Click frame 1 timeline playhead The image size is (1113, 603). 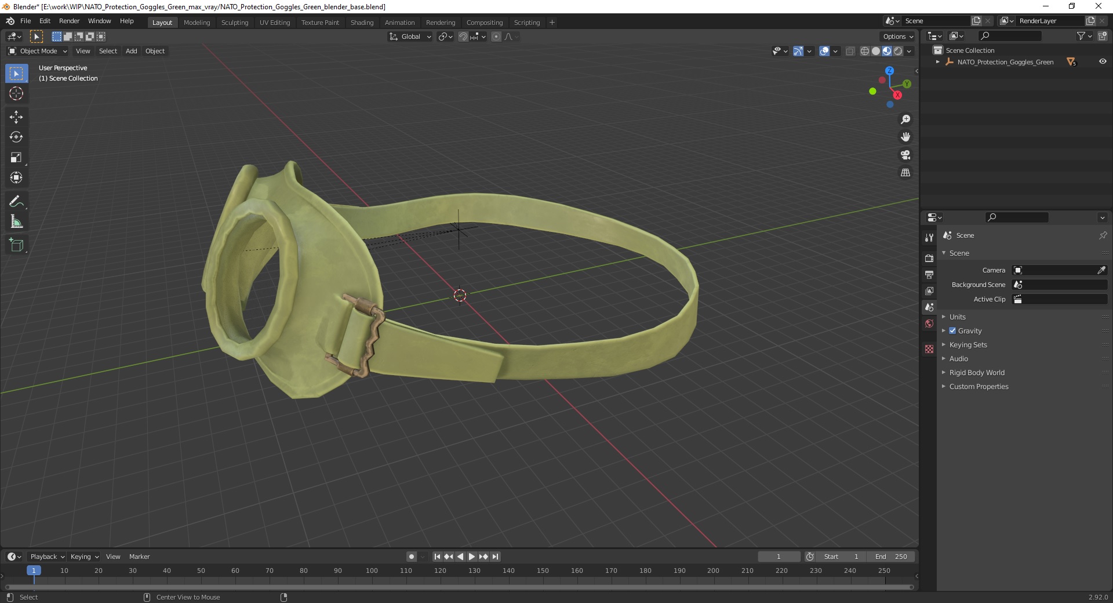34,571
